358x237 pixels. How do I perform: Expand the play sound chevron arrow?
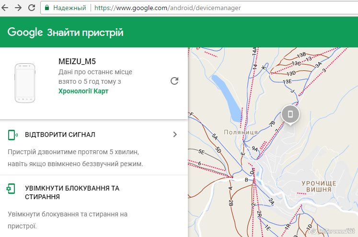click(175, 135)
